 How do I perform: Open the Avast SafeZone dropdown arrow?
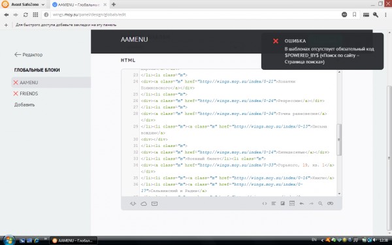coord(42,5)
